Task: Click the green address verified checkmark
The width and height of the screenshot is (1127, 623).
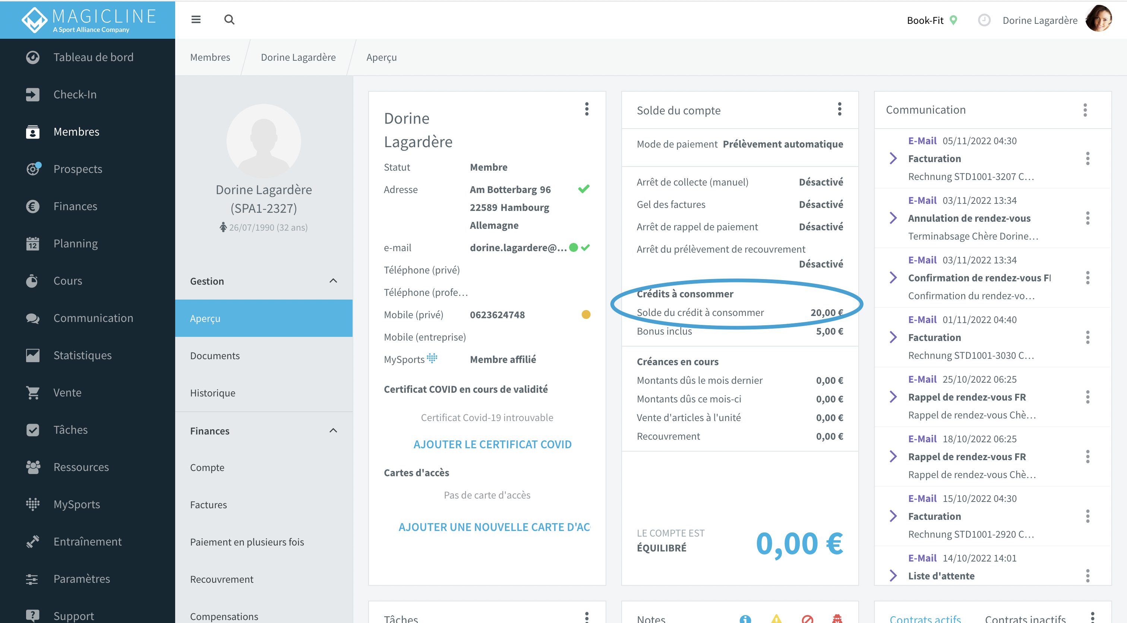Action: 584,189
